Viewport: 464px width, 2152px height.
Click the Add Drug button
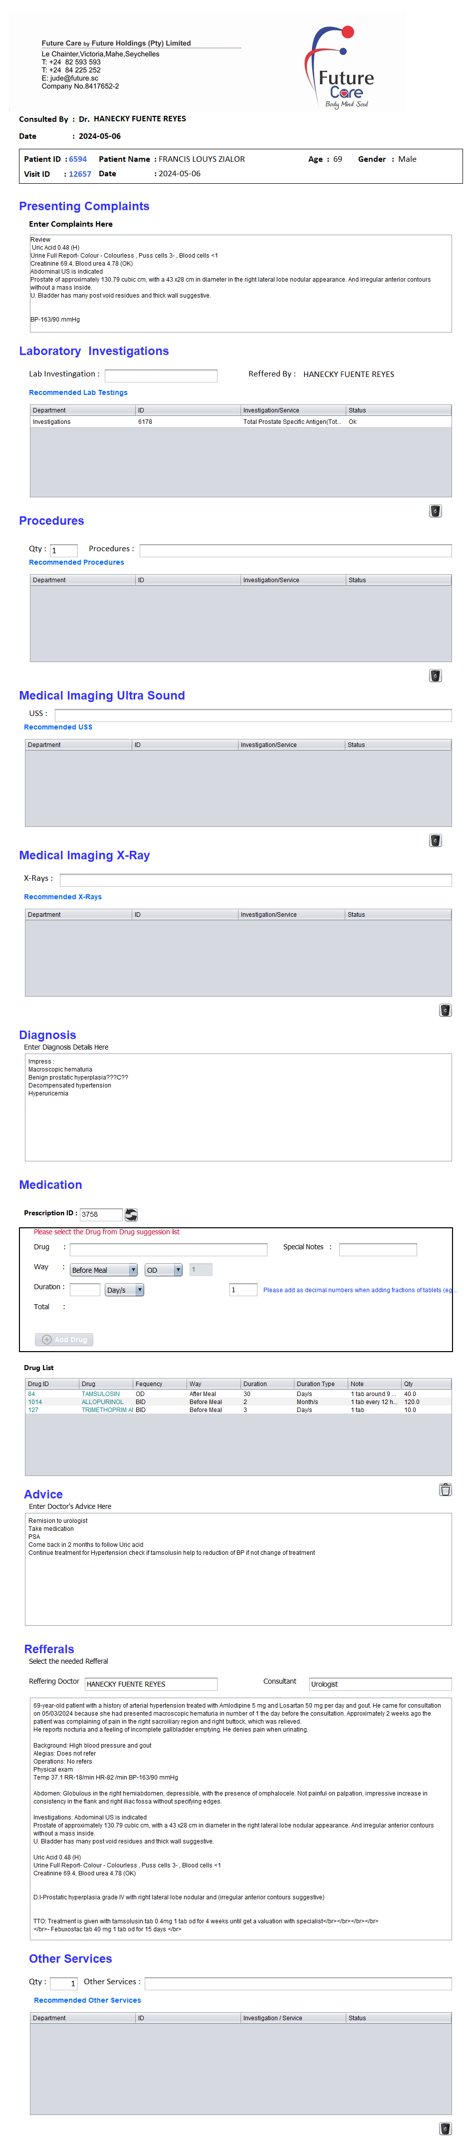(x=64, y=1339)
